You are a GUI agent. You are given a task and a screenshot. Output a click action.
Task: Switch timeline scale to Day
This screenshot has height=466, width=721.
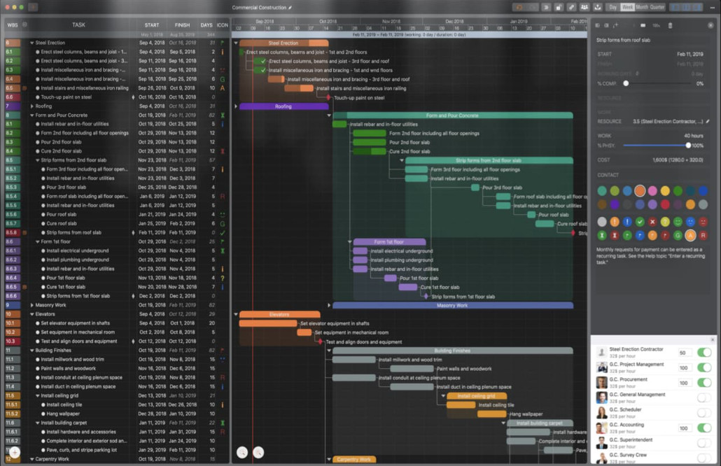pyautogui.click(x=613, y=8)
